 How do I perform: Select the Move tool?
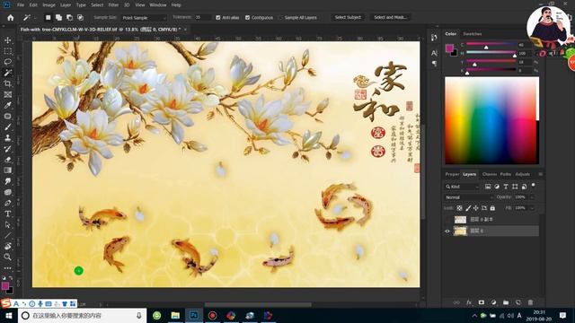(x=8, y=40)
